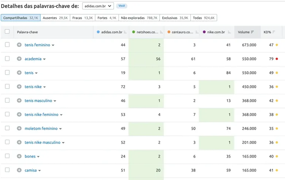This screenshot has height=180, width=285.
Task: Click the plus icon beside tenis nike feminino
Action: tap(19, 114)
